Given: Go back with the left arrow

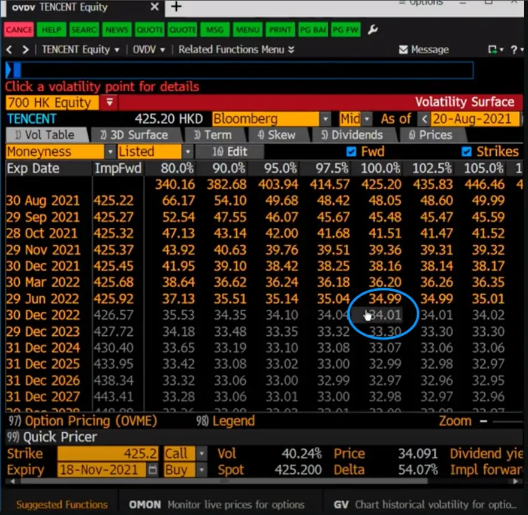Looking at the screenshot, I should pyautogui.click(x=10, y=50).
